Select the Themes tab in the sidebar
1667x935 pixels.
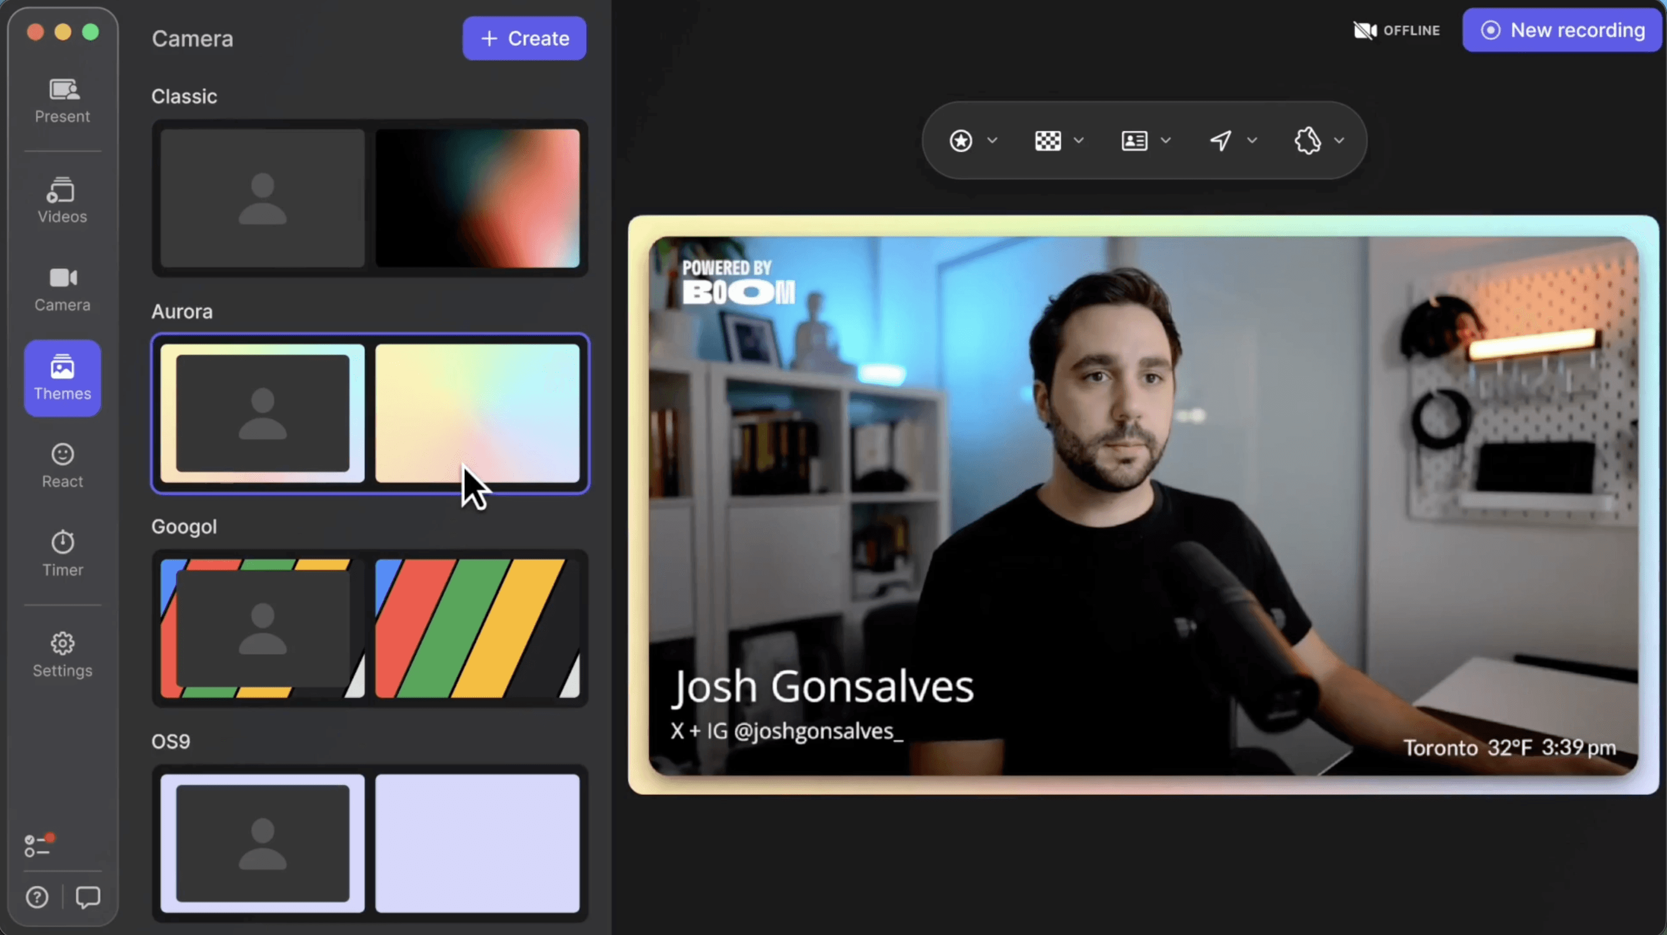(62, 378)
